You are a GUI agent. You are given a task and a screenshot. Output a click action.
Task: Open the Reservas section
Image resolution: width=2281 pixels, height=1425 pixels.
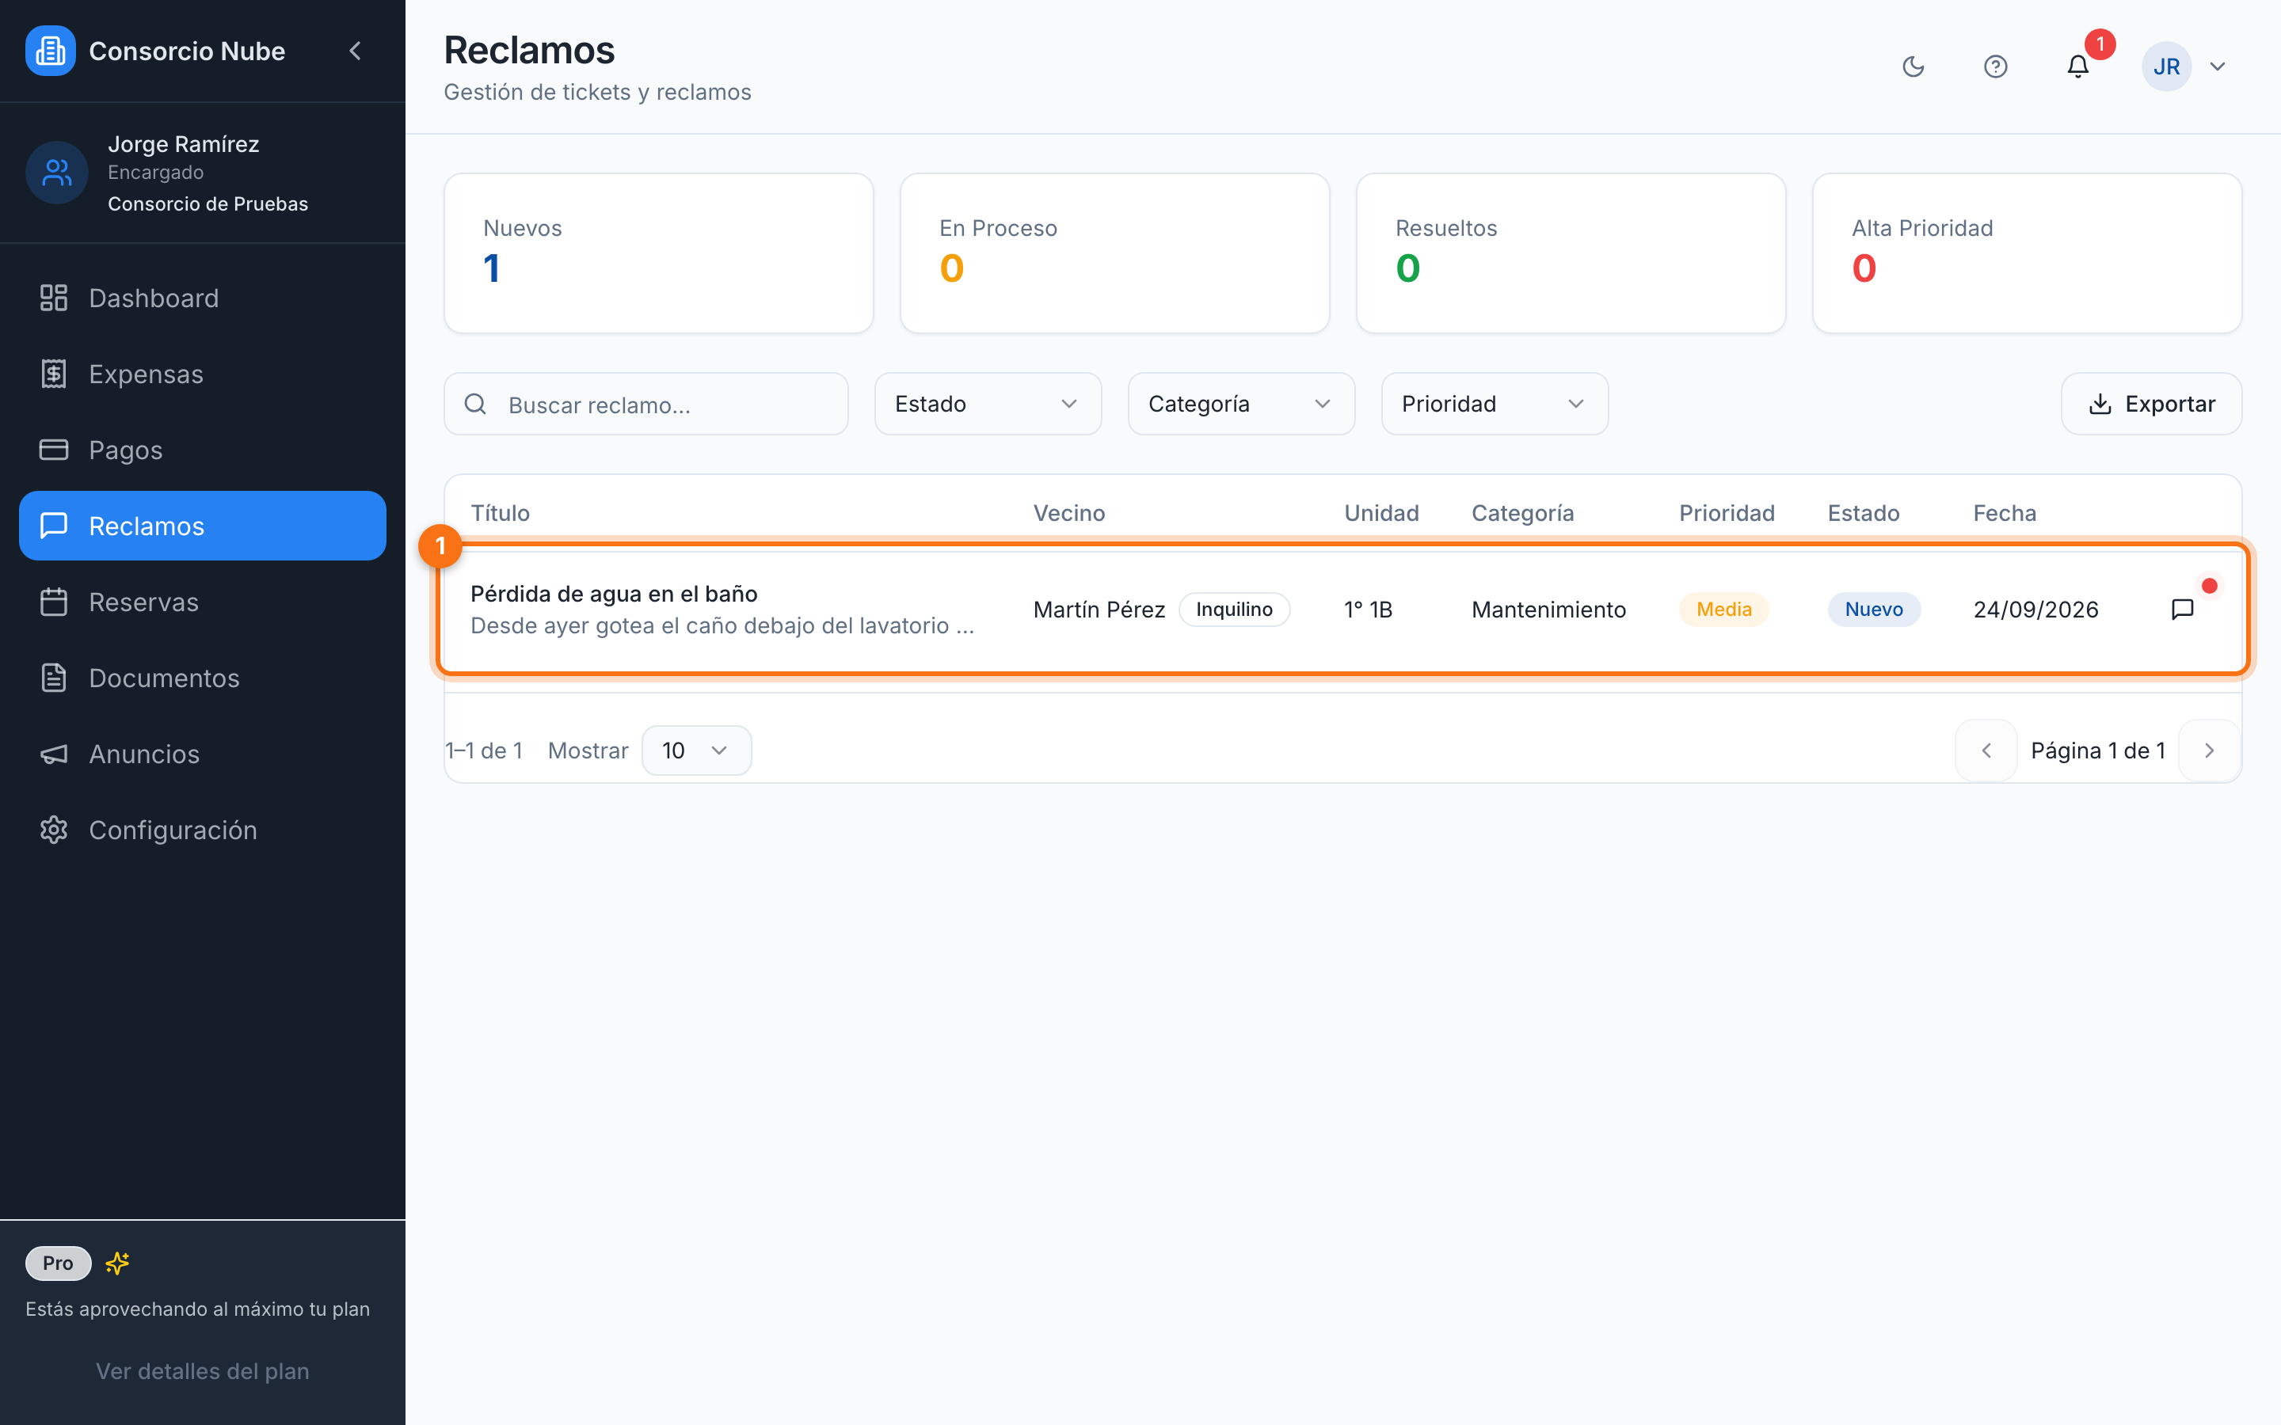(203, 602)
